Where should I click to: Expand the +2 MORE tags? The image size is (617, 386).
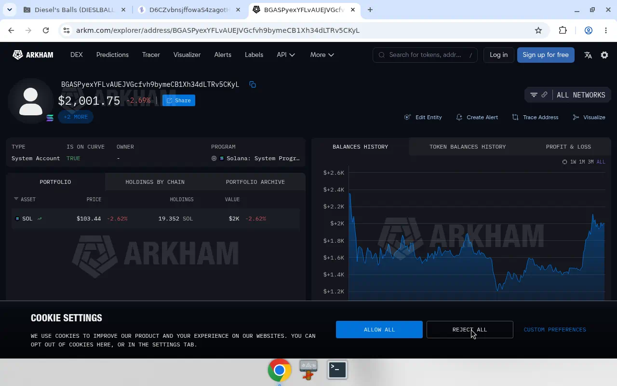pyautogui.click(x=76, y=117)
